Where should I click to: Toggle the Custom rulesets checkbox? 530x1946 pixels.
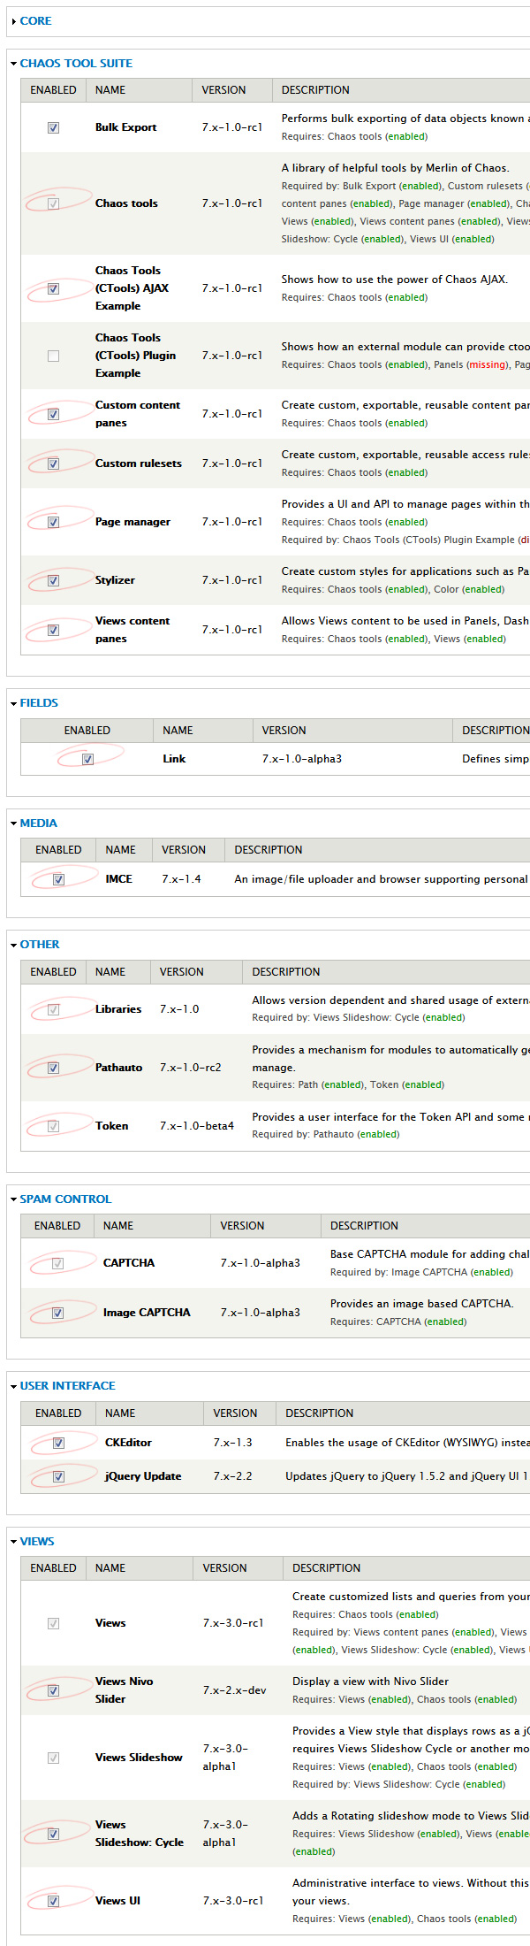tap(53, 464)
